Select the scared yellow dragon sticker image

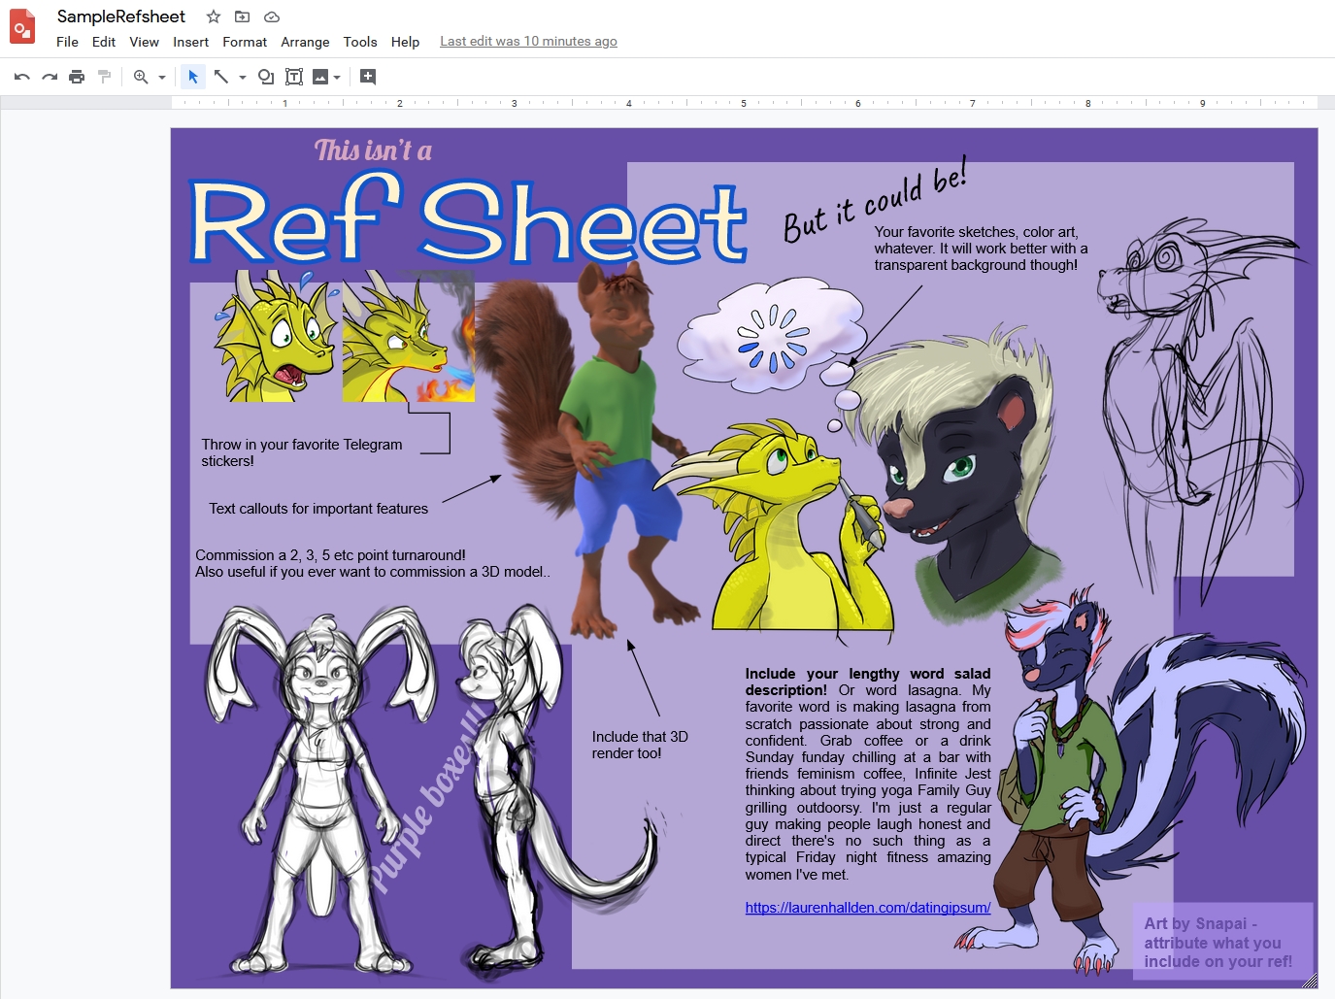pos(276,336)
